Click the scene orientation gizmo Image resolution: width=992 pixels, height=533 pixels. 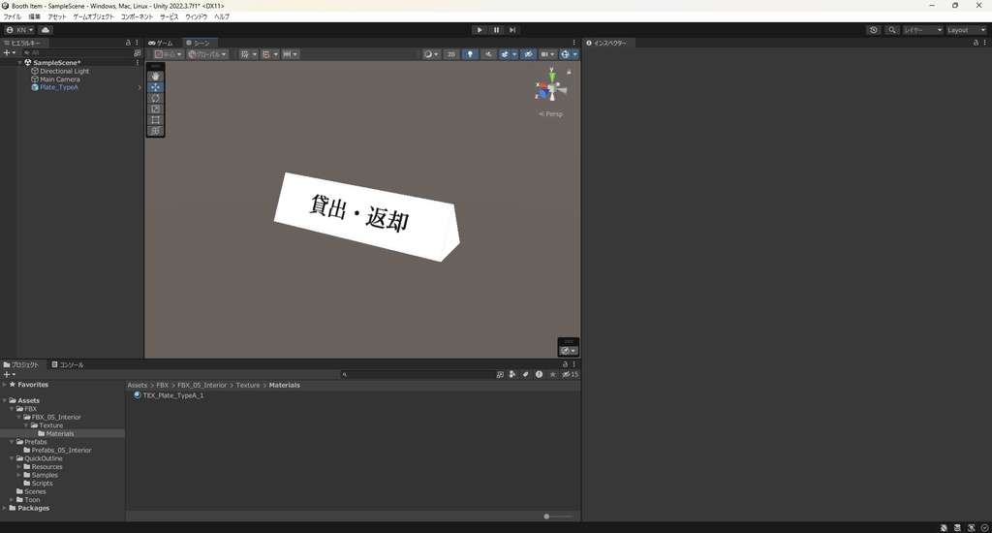click(551, 88)
